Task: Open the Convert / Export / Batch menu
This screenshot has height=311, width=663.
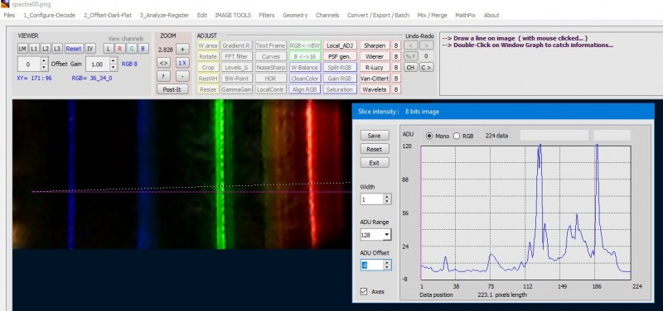Action: coord(379,15)
